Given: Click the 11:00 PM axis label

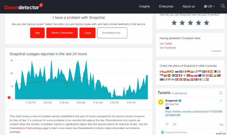Looking at the screenshot, I should pyautogui.click(x=31, y=103).
